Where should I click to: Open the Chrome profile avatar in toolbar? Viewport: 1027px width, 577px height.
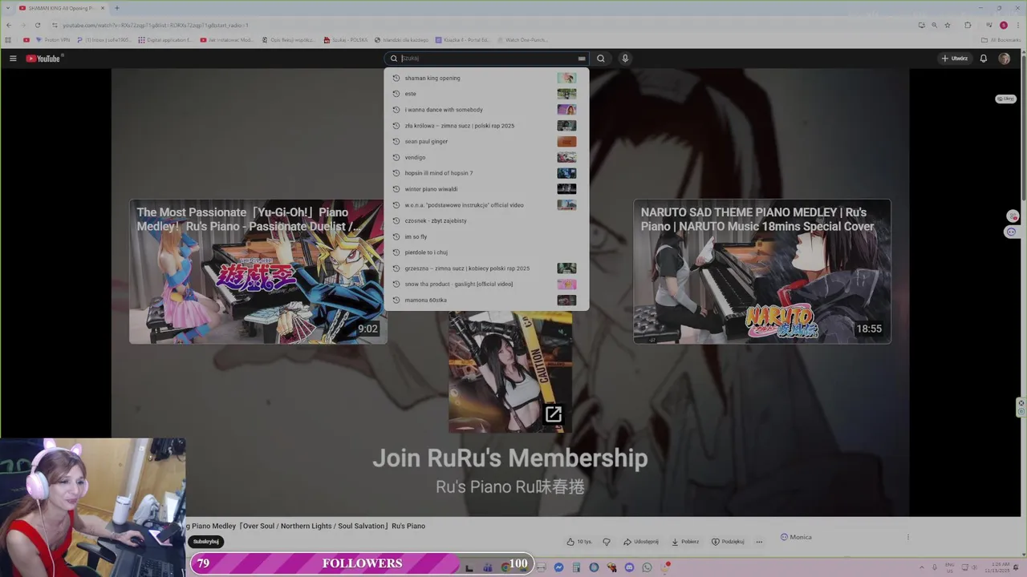click(1003, 25)
